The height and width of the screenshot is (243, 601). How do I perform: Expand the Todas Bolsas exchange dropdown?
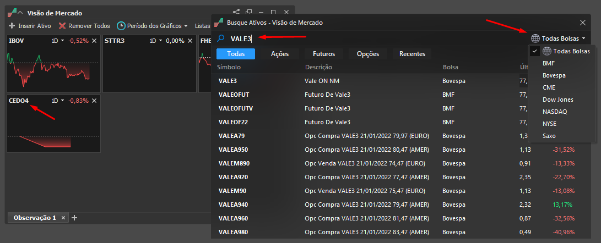click(559, 38)
